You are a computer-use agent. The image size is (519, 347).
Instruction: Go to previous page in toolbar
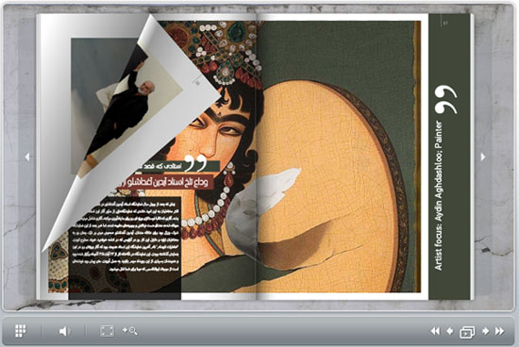(x=450, y=331)
